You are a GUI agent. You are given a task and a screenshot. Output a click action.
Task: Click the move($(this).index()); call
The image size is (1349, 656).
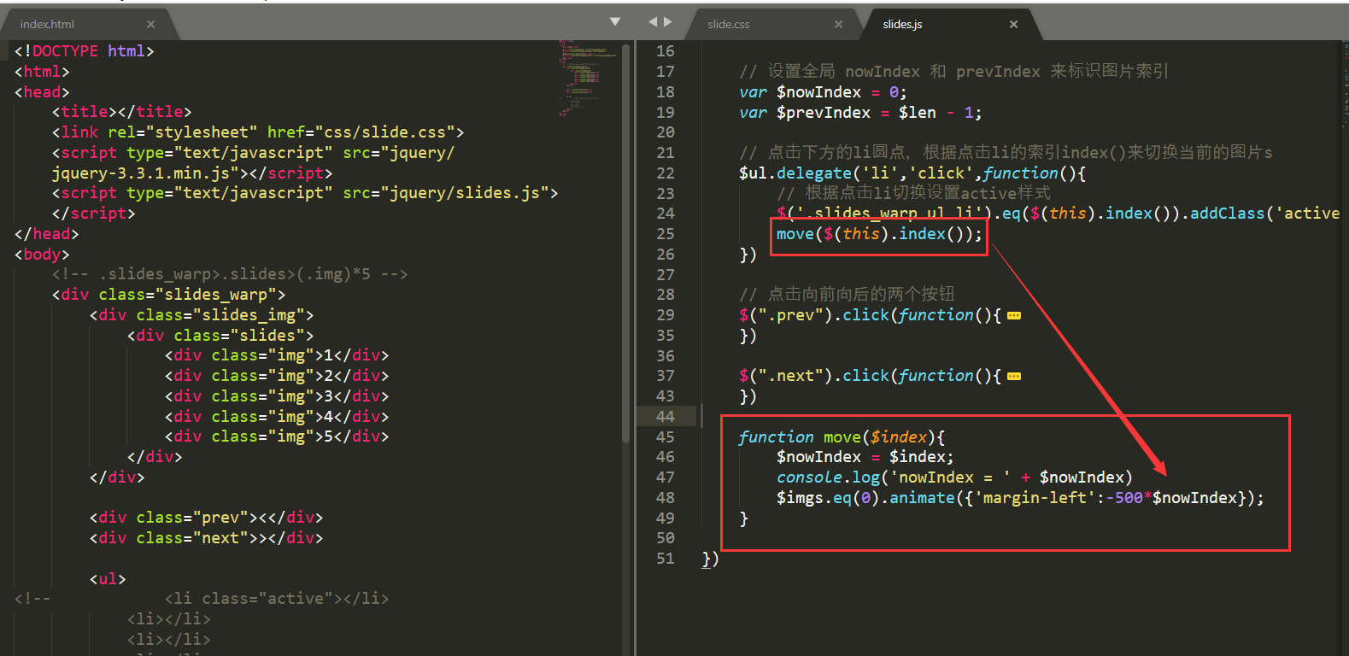point(879,234)
